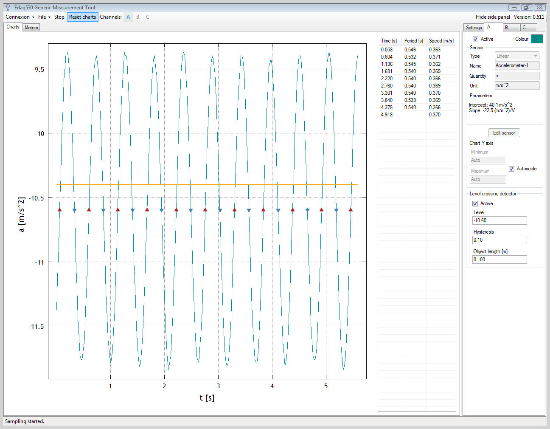Toggle Level-crossing detector Active checkbox
The width and height of the screenshot is (550, 429).
tap(475, 203)
